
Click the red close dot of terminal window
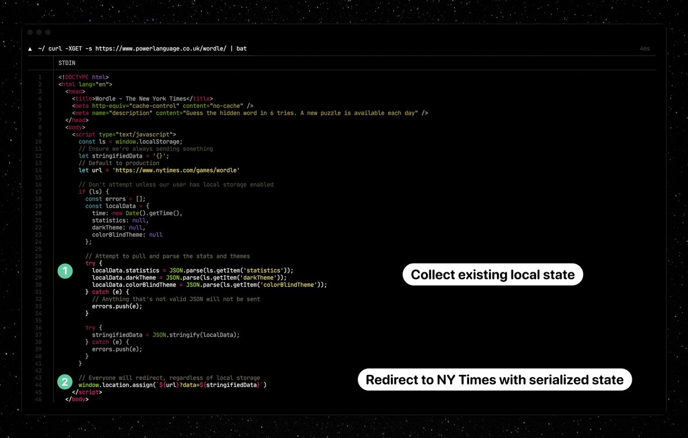coord(30,33)
